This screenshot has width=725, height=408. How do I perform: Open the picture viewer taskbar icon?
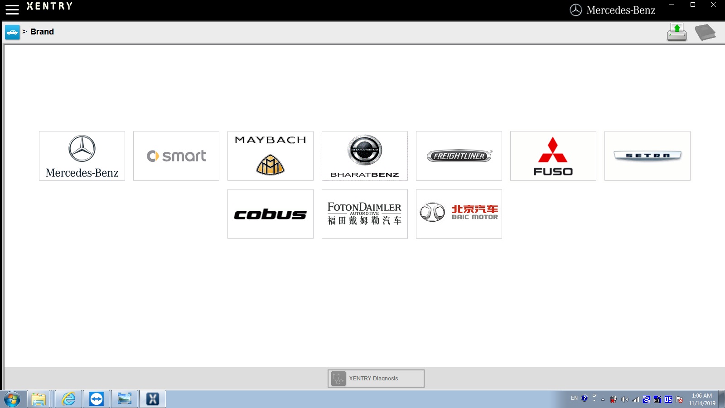(x=125, y=399)
